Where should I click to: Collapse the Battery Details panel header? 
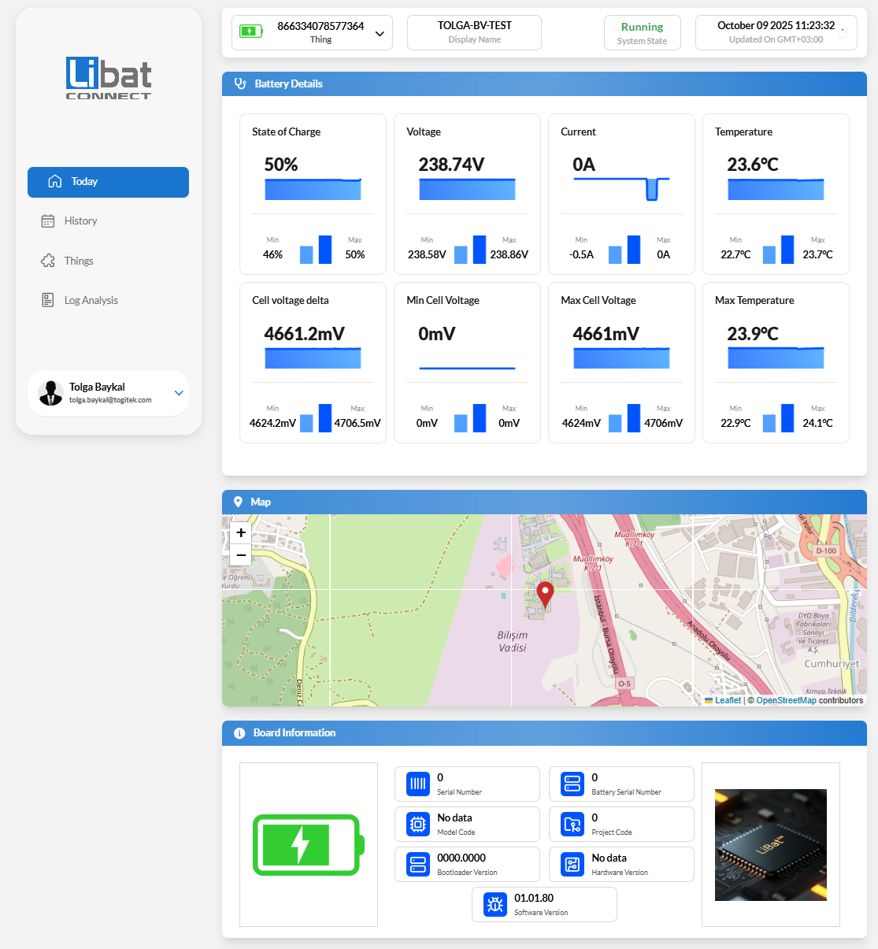544,83
